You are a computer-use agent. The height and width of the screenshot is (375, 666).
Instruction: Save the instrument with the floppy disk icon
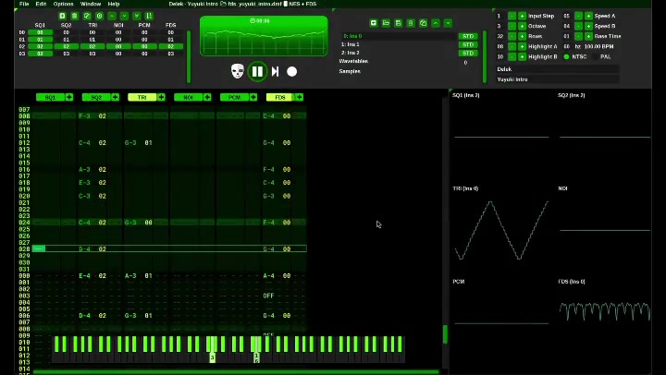[398, 23]
